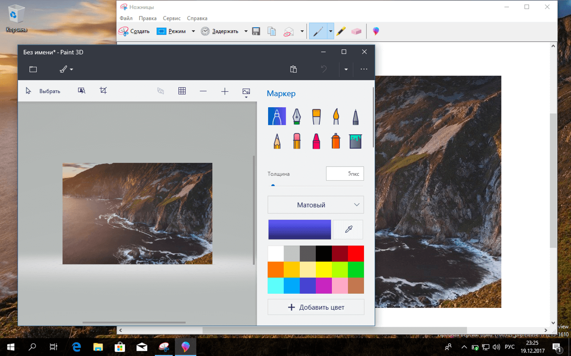Activate the Highlighter in Snipping Tool
Image resolution: width=571 pixels, height=356 pixels.
[341, 31]
